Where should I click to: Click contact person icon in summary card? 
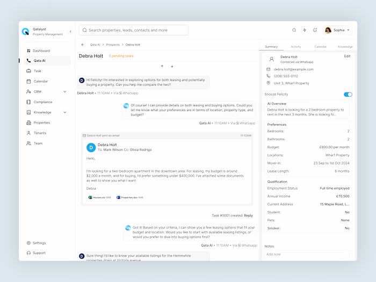(x=271, y=59)
